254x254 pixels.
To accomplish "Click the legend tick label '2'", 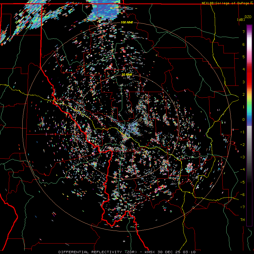I will pos(244,95).
